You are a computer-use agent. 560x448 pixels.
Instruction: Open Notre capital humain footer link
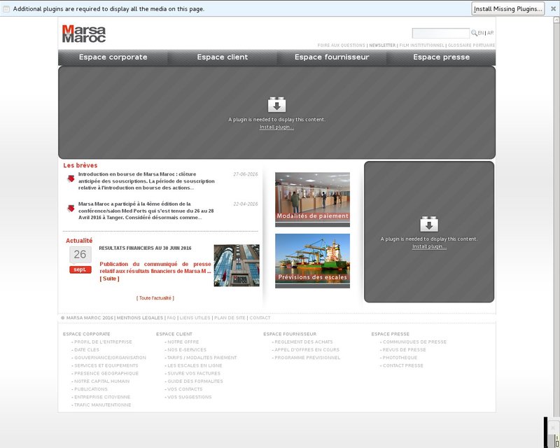101,381
